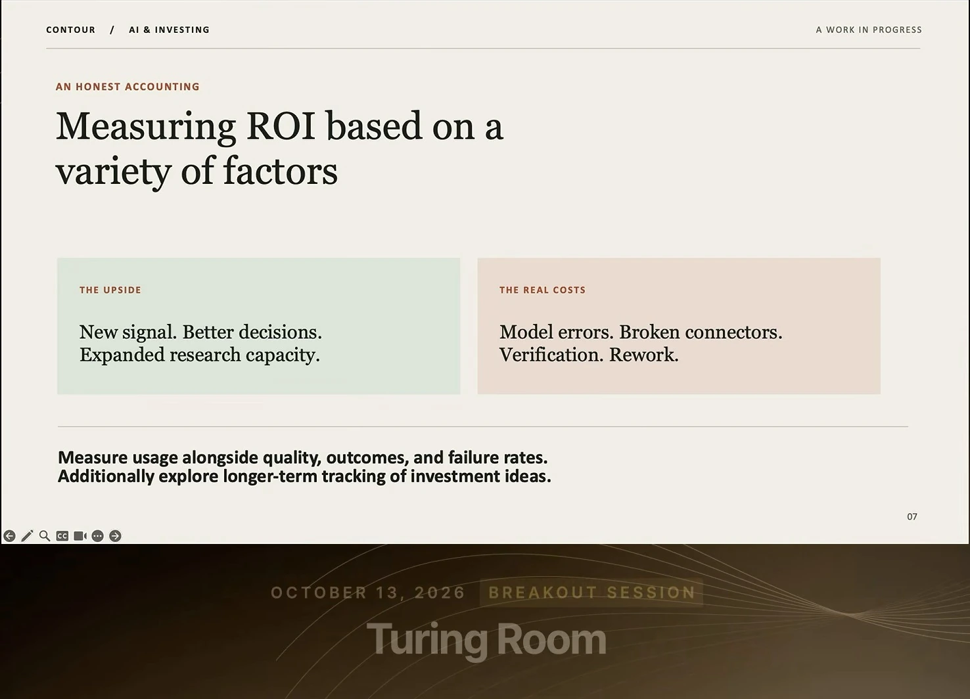Viewport: 970px width, 699px height.
Task: Click the Turing Room title
Action: coord(486,639)
